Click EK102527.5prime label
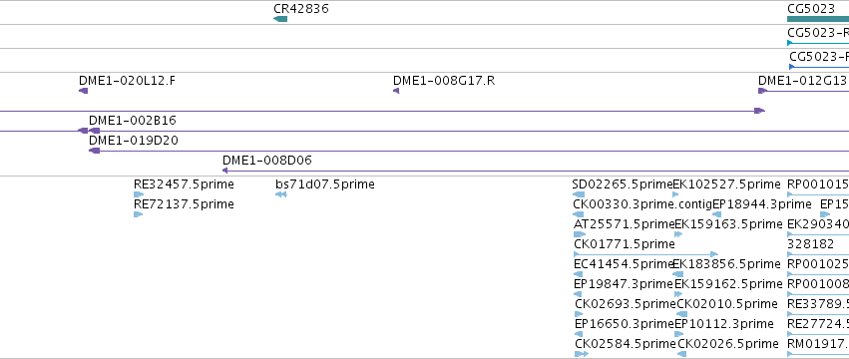Viewport: 849px width, 359px height. pos(726,184)
